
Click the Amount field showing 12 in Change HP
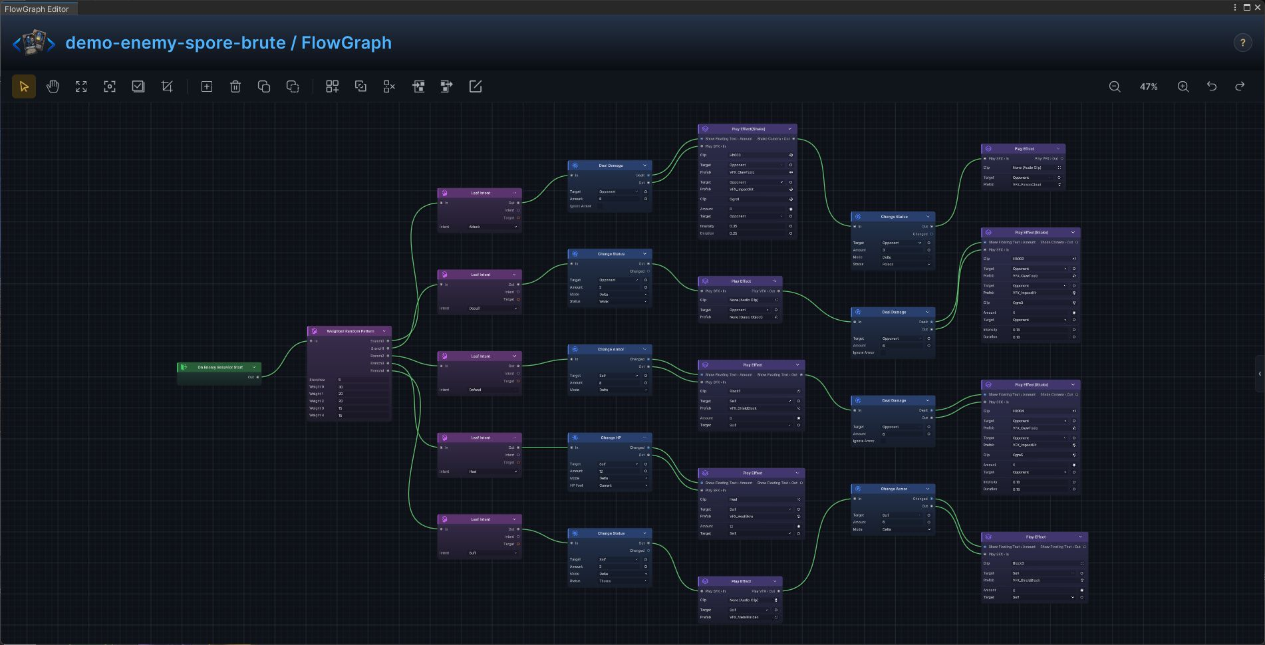pyautogui.click(x=619, y=471)
